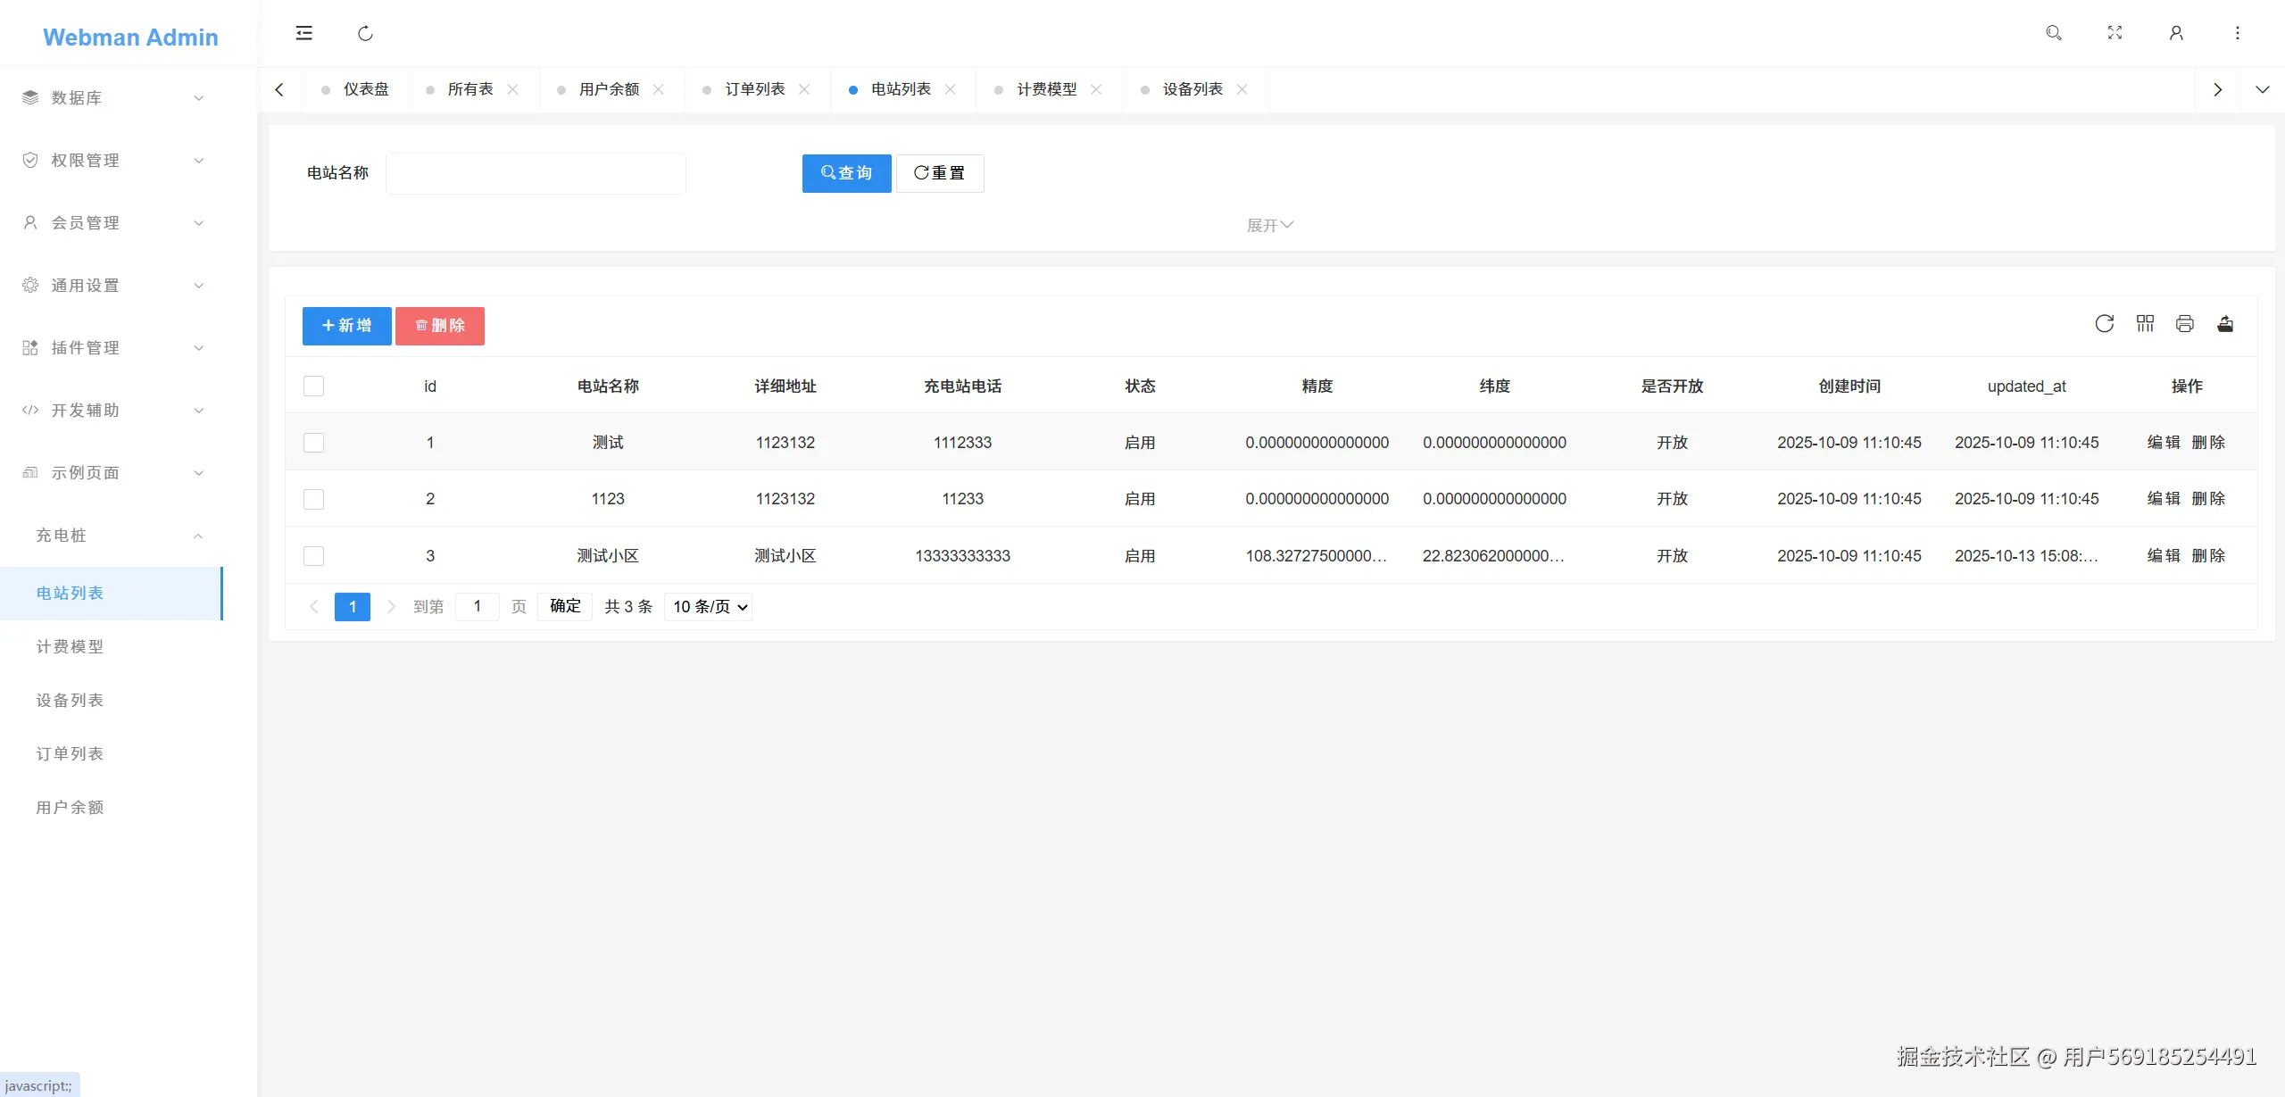
Task: Open global search with the magnifier icon
Action: (x=2054, y=33)
